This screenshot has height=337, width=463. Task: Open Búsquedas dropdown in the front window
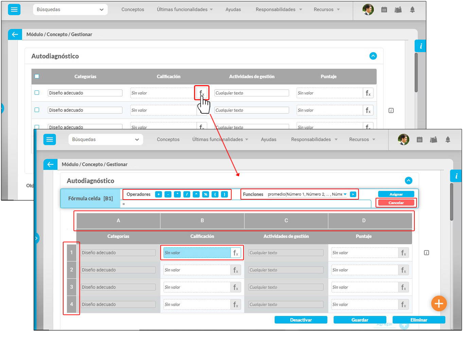pos(106,139)
